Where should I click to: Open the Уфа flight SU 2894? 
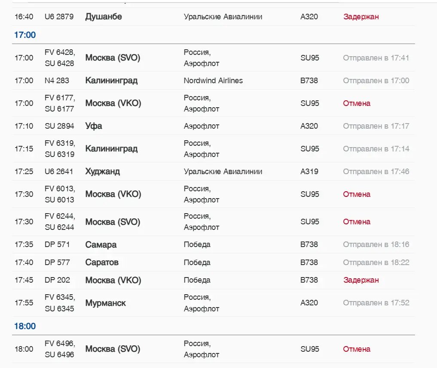(x=94, y=126)
